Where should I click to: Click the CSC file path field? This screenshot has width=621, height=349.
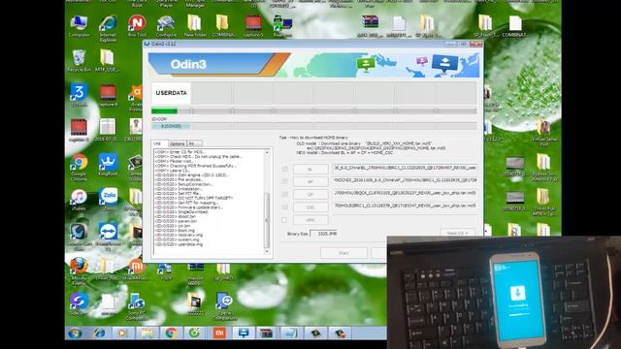pyautogui.click(x=405, y=206)
